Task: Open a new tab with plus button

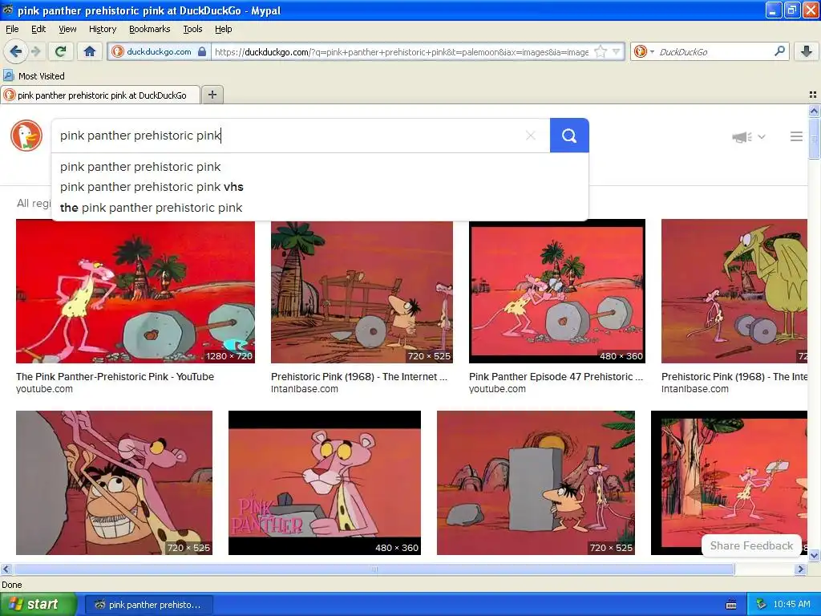Action: click(x=212, y=95)
